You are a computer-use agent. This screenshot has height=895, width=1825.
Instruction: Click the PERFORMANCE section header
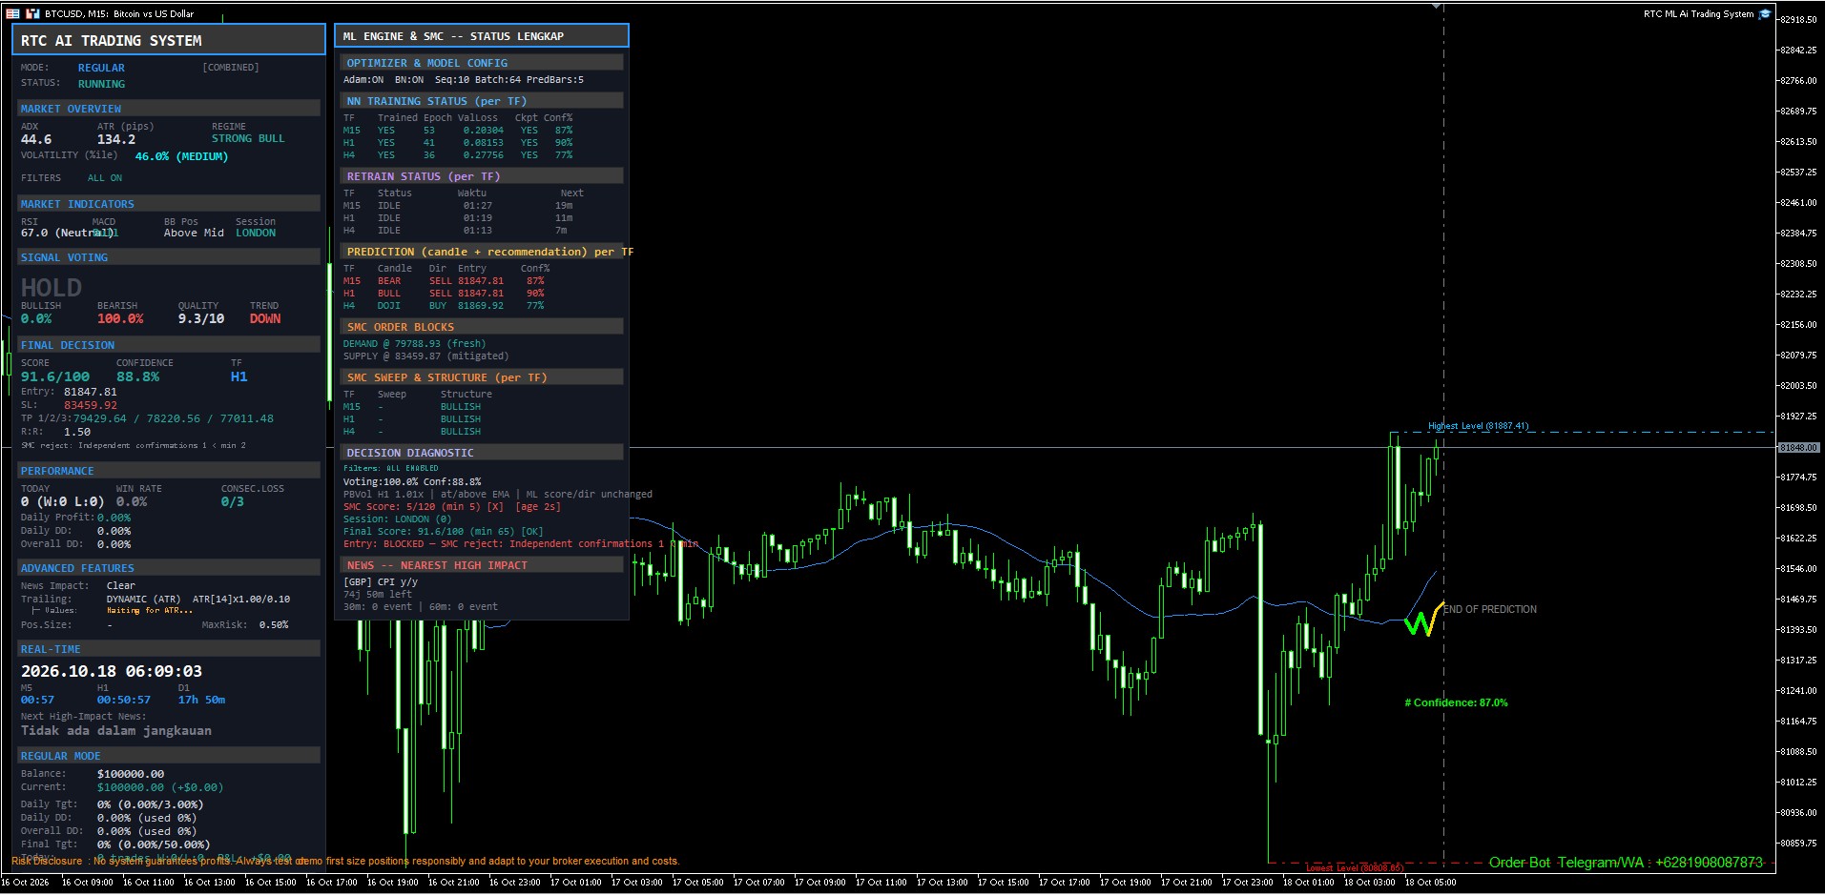(169, 471)
